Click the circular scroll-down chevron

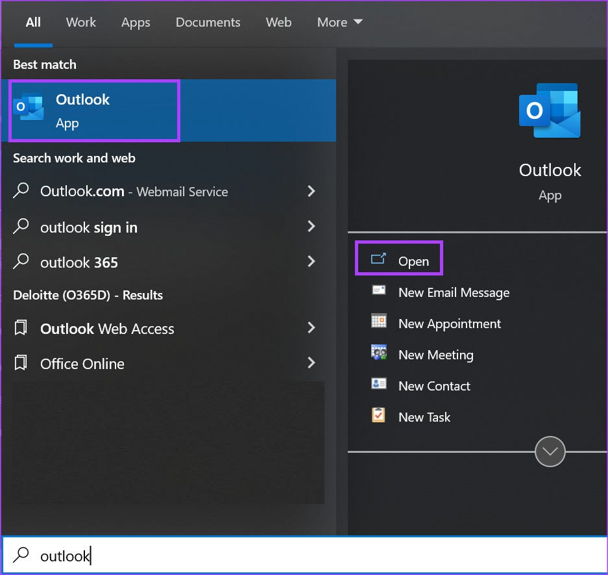tap(550, 451)
